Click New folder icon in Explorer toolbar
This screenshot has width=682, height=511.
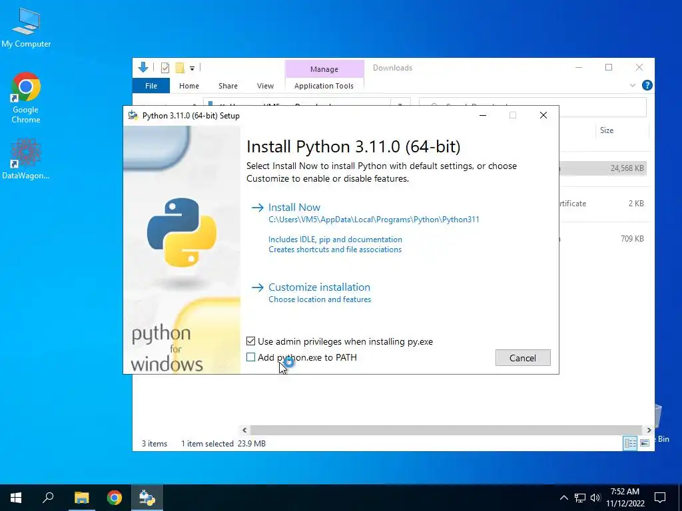180,68
